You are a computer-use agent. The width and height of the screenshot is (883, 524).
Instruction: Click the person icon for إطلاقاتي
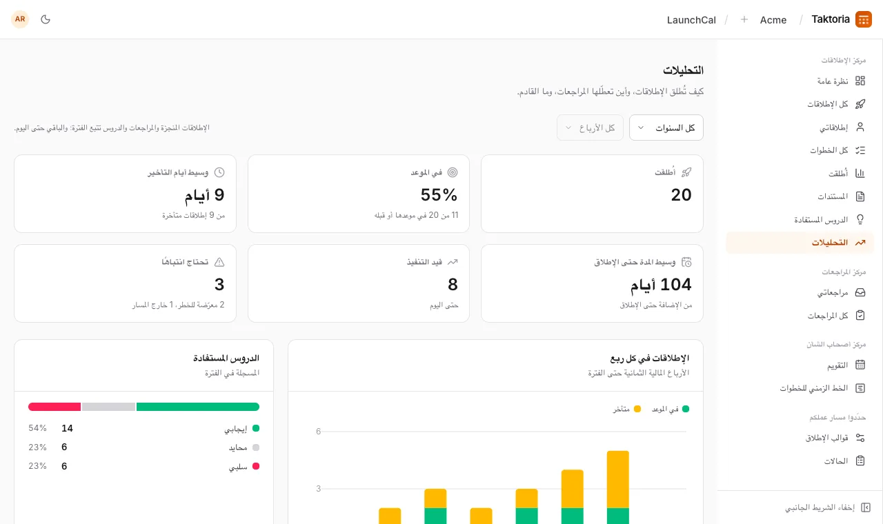[860, 127]
